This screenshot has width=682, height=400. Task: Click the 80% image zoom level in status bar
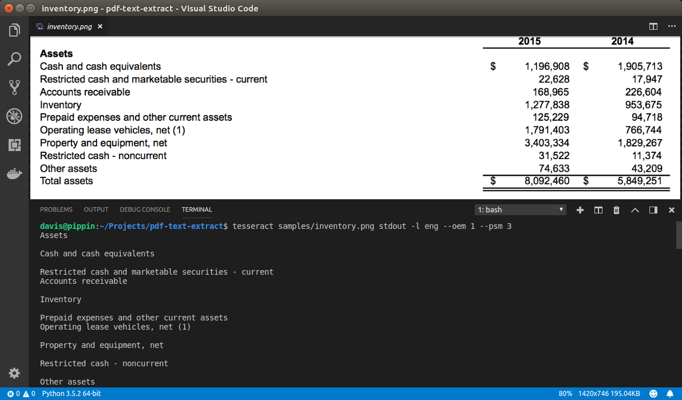click(565, 394)
